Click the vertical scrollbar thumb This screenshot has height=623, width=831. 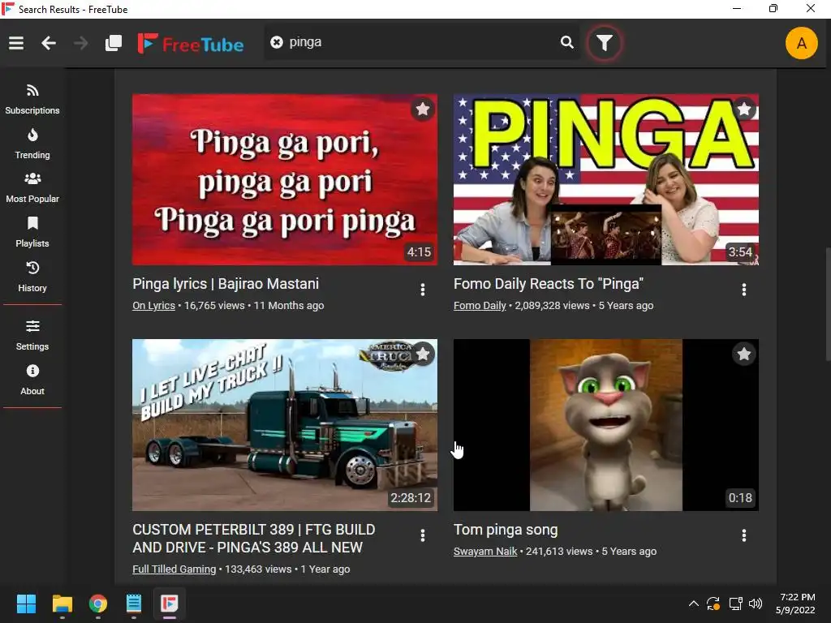(827, 305)
